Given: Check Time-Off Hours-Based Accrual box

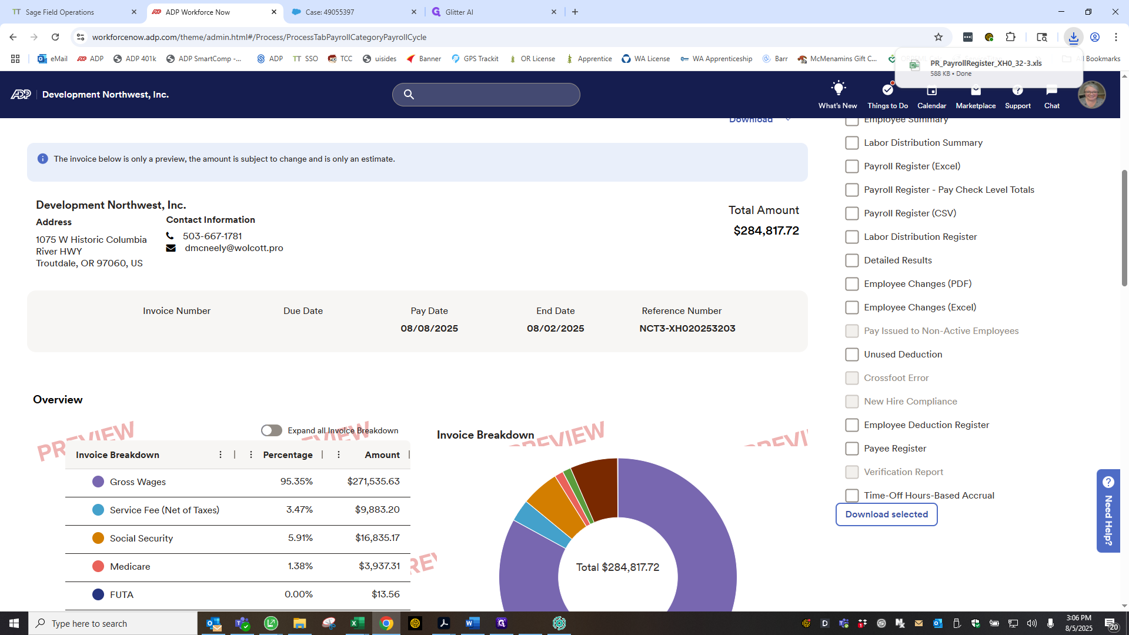Looking at the screenshot, I should [x=851, y=496].
